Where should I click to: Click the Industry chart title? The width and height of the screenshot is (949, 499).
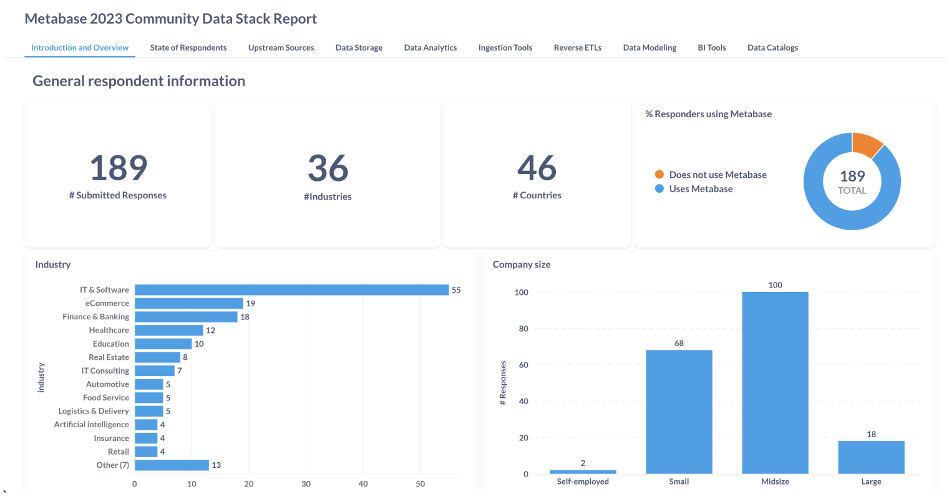[x=53, y=264]
